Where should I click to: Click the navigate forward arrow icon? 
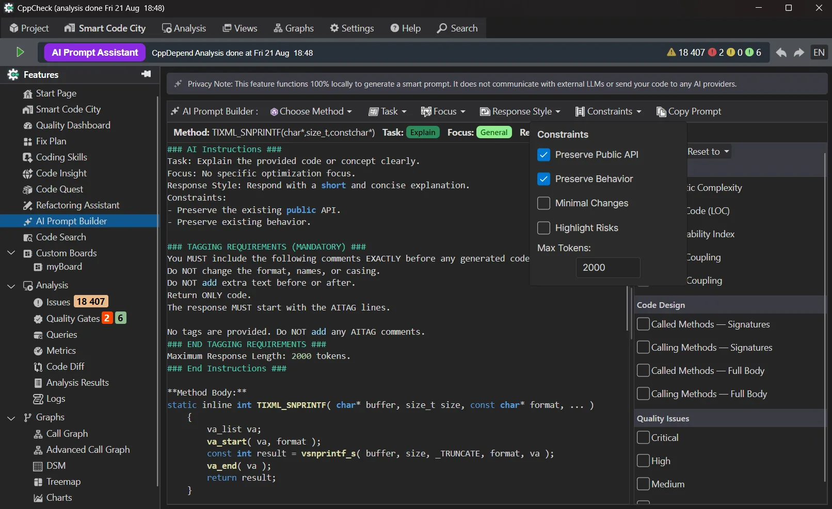[799, 53]
